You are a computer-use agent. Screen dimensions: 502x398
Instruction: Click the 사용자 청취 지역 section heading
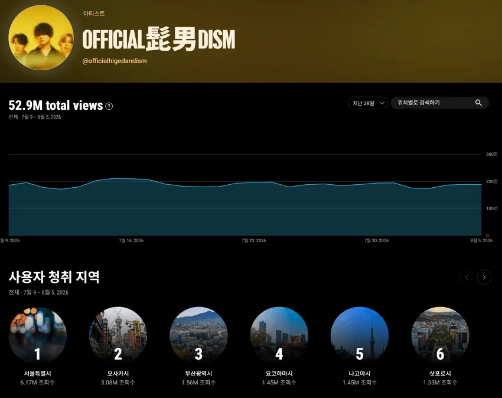54,277
